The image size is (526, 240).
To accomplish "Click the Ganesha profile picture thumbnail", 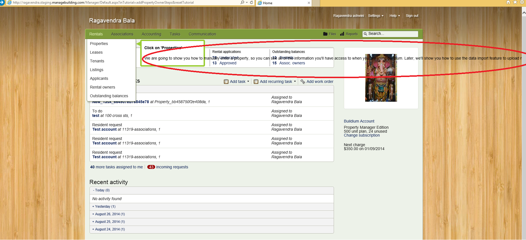I will click(x=381, y=78).
